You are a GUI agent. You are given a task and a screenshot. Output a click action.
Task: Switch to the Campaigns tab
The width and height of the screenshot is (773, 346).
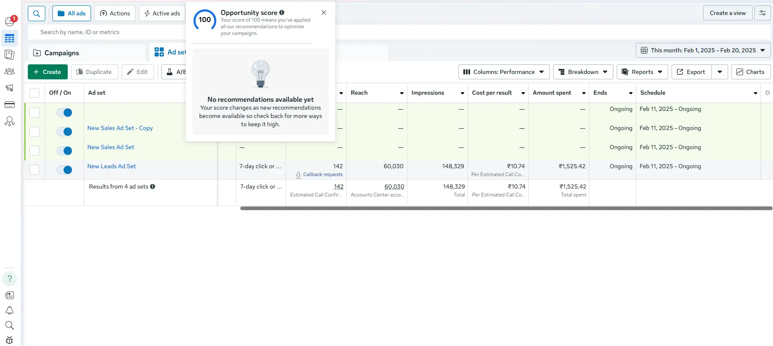(x=62, y=53)
